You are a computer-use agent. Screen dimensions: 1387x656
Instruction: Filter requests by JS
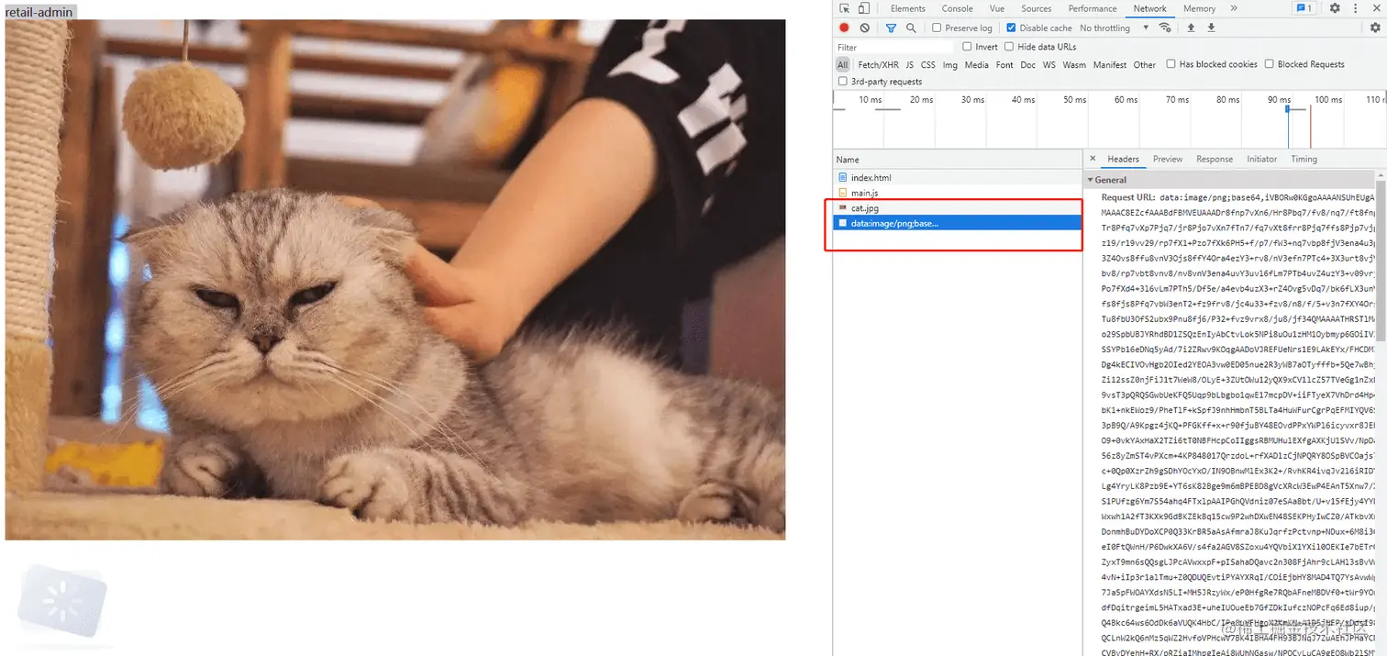tap(910, 64)
